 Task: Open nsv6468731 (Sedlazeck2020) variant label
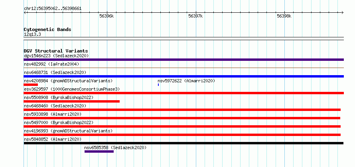[x=55, y=72]
